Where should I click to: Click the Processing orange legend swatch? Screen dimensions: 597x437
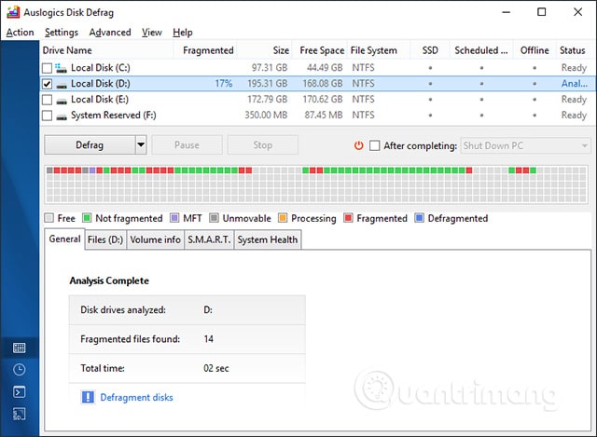(283, 218)
